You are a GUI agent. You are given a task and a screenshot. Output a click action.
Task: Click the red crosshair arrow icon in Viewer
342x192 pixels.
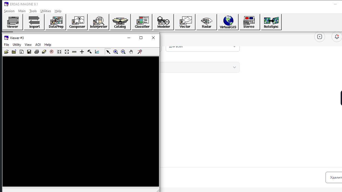[140, 52]
